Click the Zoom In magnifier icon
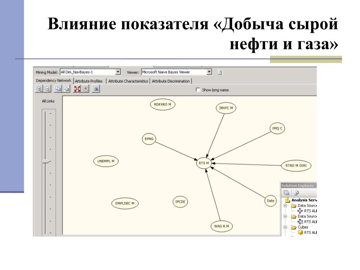 click(39, 89)
